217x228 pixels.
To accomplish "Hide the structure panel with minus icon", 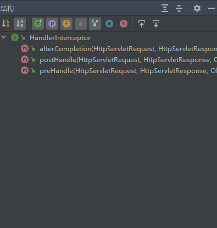I will (212, 8).
